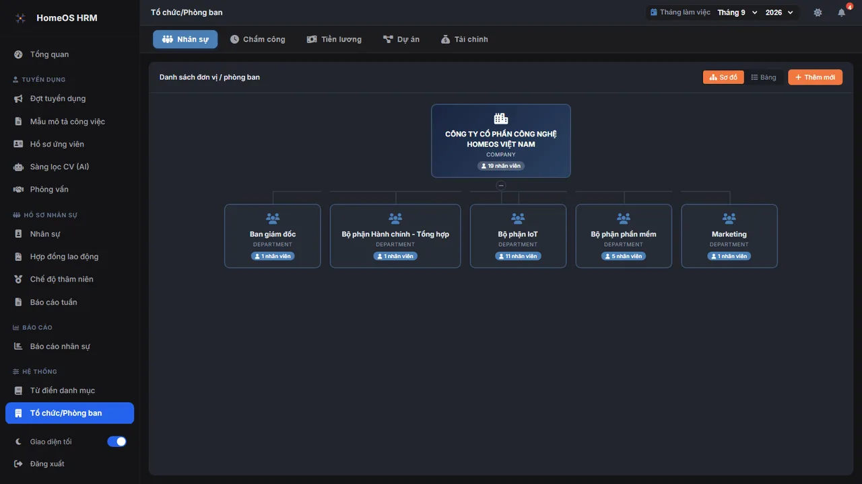Open the notifications bell icon
The height and width of the screenshot is (484, 862).
coord(841,13)
